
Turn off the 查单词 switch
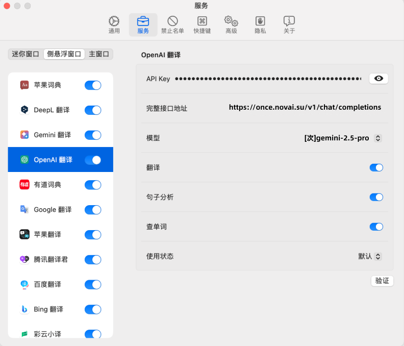point(376,227)
